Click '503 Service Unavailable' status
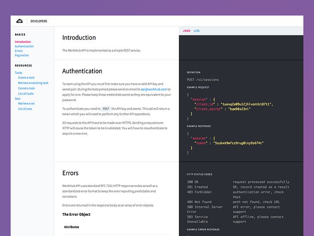The image size is (314, 236). click(197, 219)
